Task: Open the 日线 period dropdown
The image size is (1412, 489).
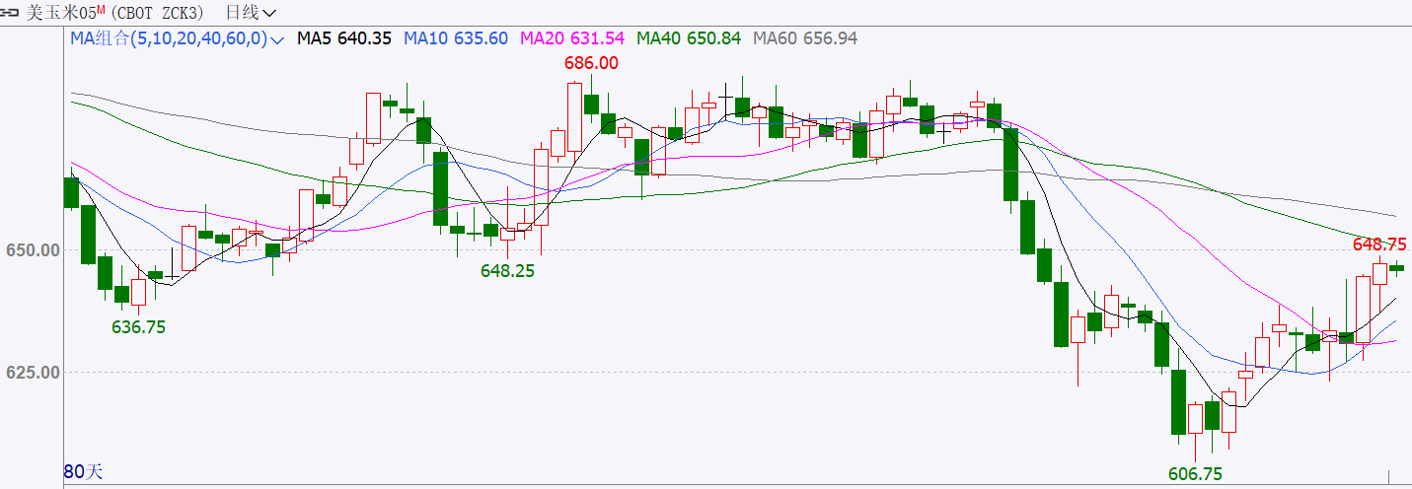Action: click(251, 13)
